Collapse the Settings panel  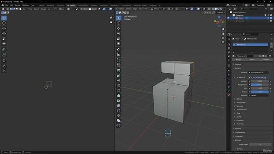(x=238, y=140)
